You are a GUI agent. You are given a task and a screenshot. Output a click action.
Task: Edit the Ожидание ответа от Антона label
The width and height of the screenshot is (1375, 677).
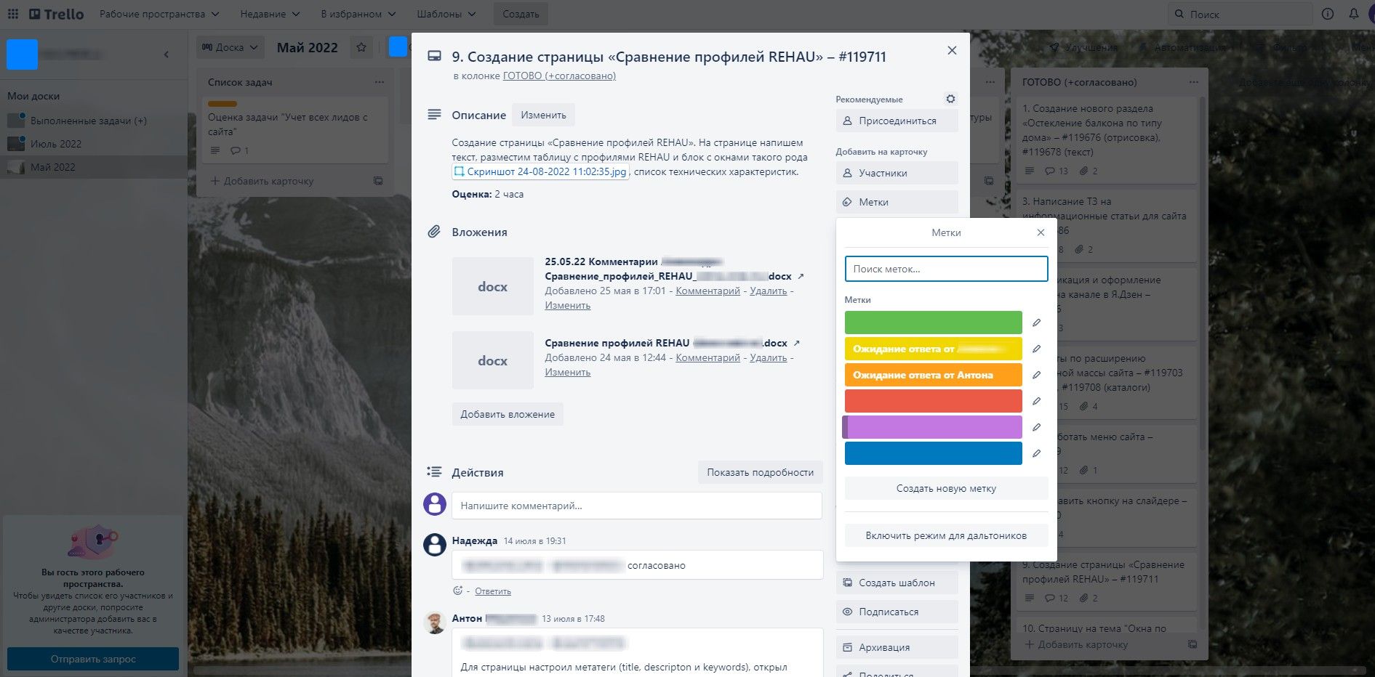pyautogui.click(x=1036, y=375)
